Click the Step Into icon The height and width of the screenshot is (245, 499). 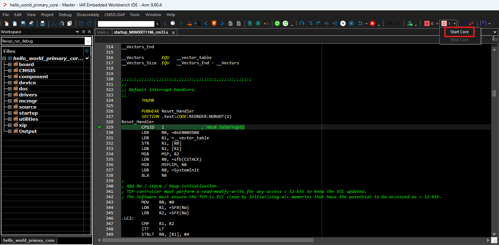point(310,24)
